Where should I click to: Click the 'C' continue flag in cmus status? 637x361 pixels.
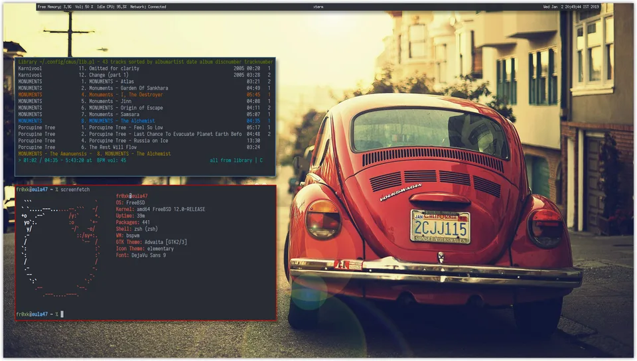click(261, 161)
